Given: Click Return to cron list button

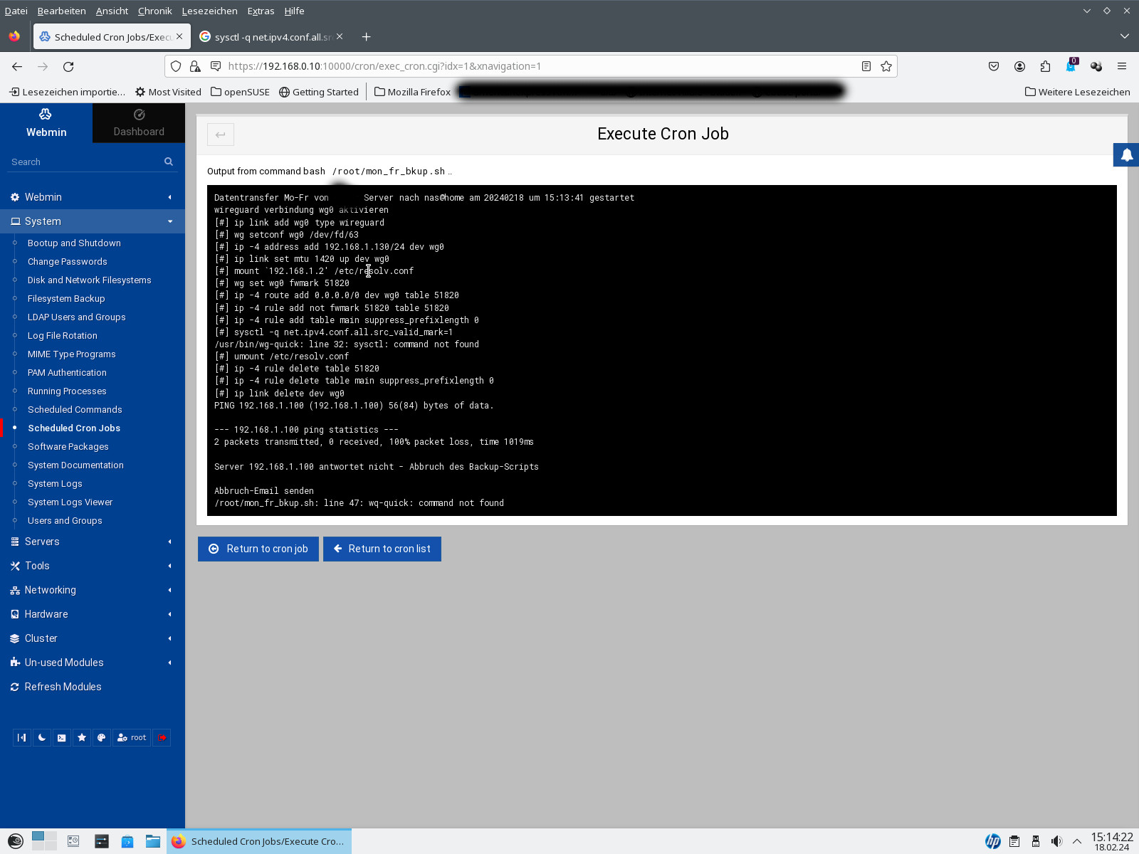Looking at the screenshot, I should click(x=382, y=549).
